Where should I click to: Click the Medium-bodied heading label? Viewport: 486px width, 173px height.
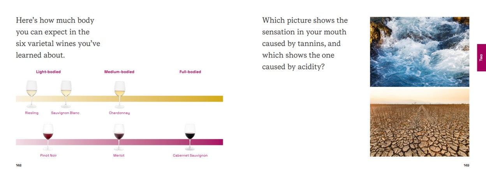tap(119, 72)
